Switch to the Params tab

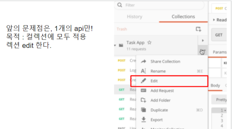tap(220, 52)
